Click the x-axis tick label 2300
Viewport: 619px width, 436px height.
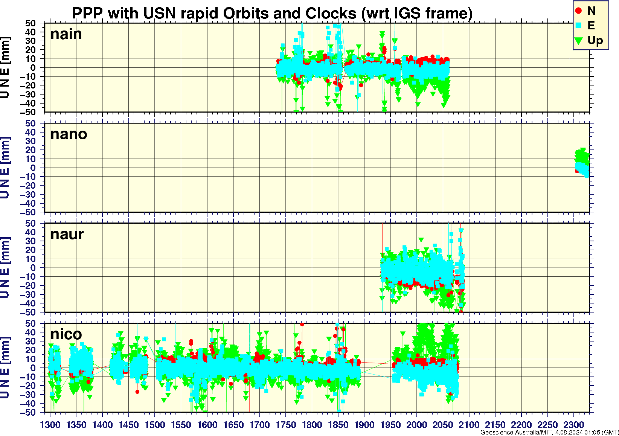click(x=573, y=425)
